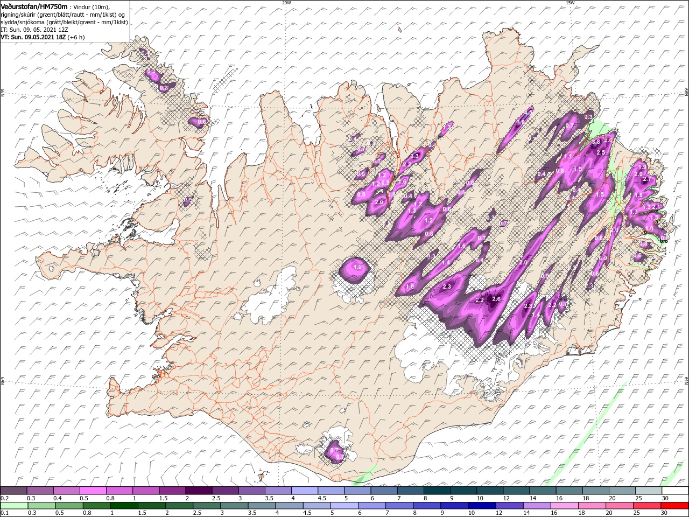
Task: Select the dark teal 8–9 top legend swatch
Action: 437,491
